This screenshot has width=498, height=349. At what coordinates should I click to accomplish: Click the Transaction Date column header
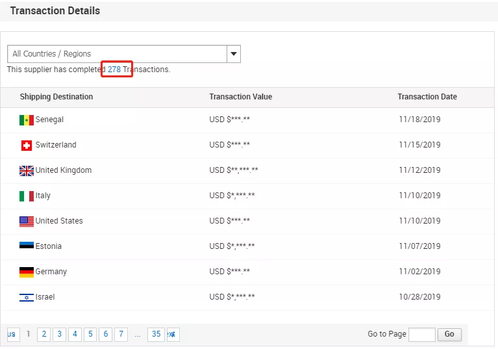(427, 97)
